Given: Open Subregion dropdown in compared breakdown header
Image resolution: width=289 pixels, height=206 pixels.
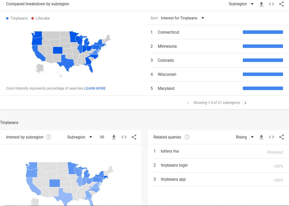Looking at the screenshot, I should coord(241,4).
